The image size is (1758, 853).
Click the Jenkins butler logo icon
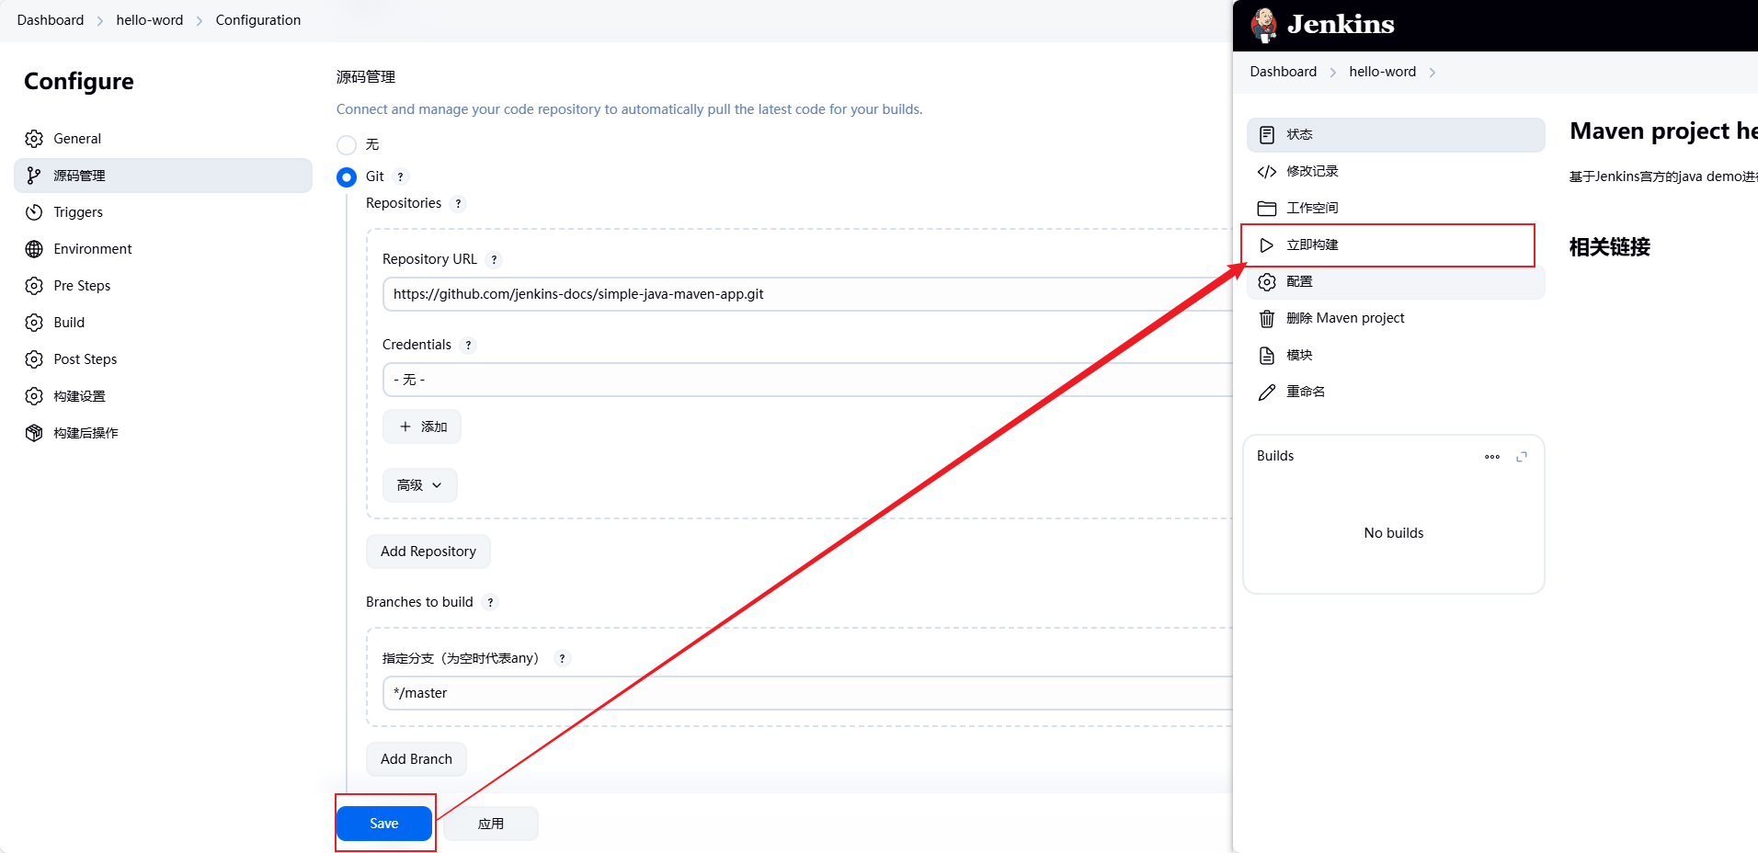tap(1264, 25)
